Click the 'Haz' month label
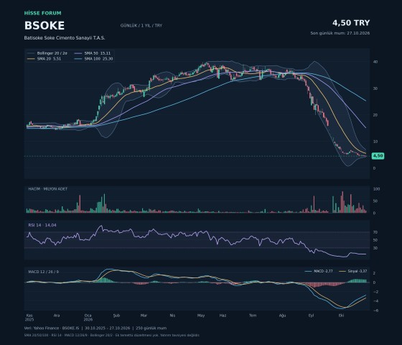Image resolution: width=402 pixels, height=345 pixels. [x=223, y=316]
